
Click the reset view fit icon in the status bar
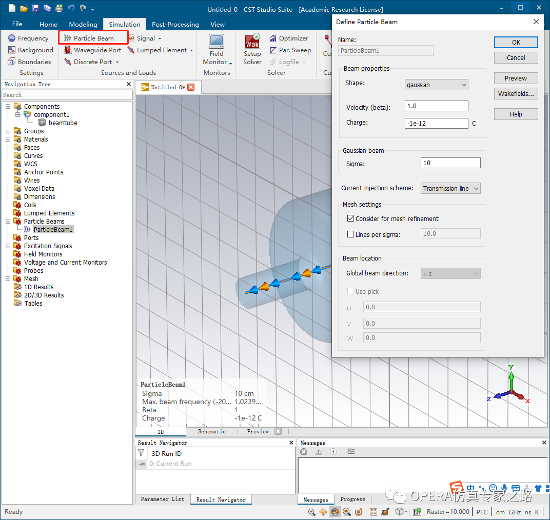click(374, 512)
